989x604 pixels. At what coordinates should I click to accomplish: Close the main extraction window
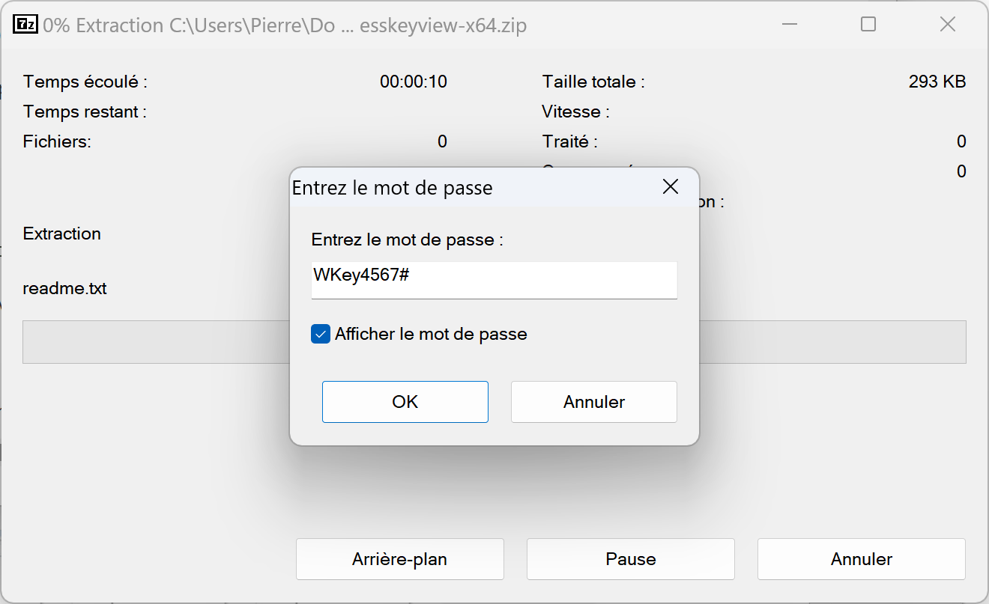point(948,25)
